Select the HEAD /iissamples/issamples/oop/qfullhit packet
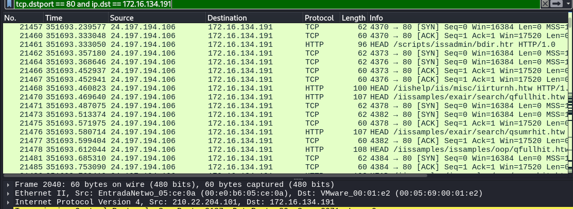This screenshot has width=573, height=209. tap(286, 150)
